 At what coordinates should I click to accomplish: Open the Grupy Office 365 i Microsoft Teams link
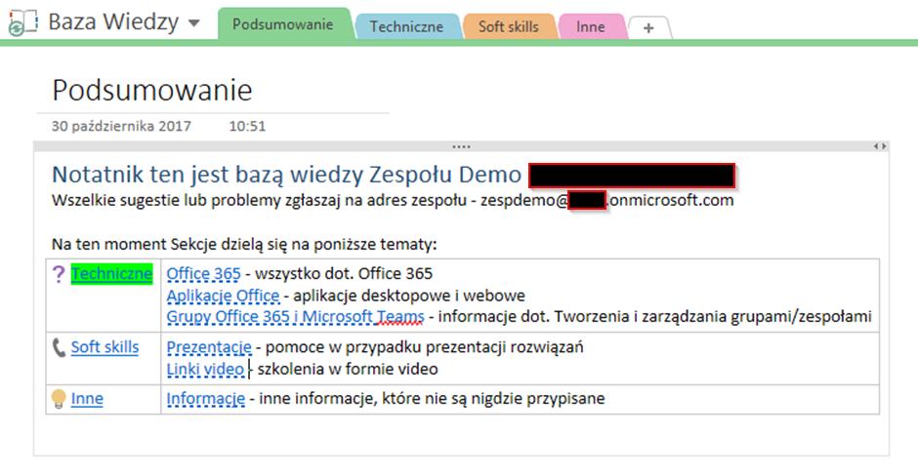click(x=295, y=316)
